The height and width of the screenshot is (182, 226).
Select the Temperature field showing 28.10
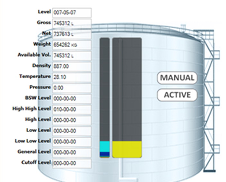[x=72, y=77]
